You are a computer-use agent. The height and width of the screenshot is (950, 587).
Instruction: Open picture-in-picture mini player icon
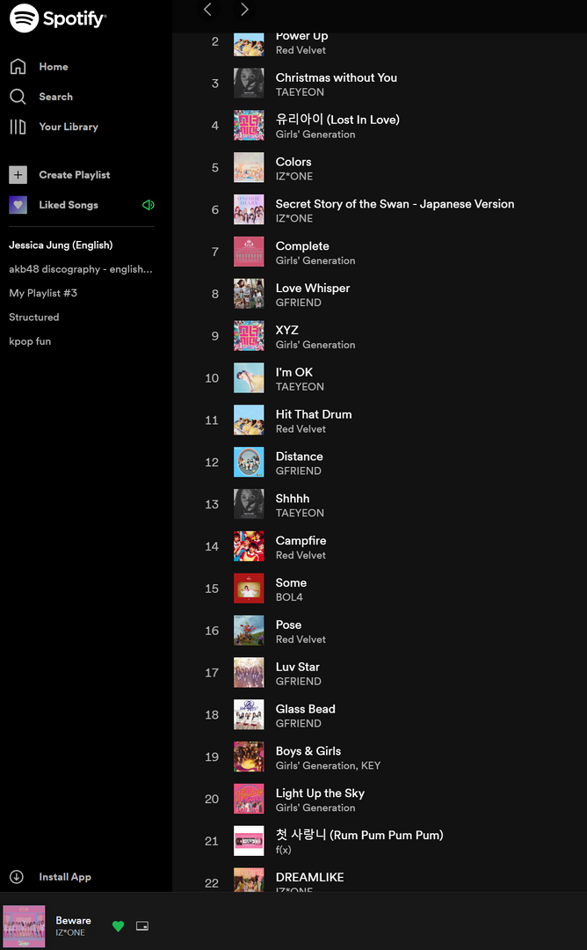pos(142,925)
